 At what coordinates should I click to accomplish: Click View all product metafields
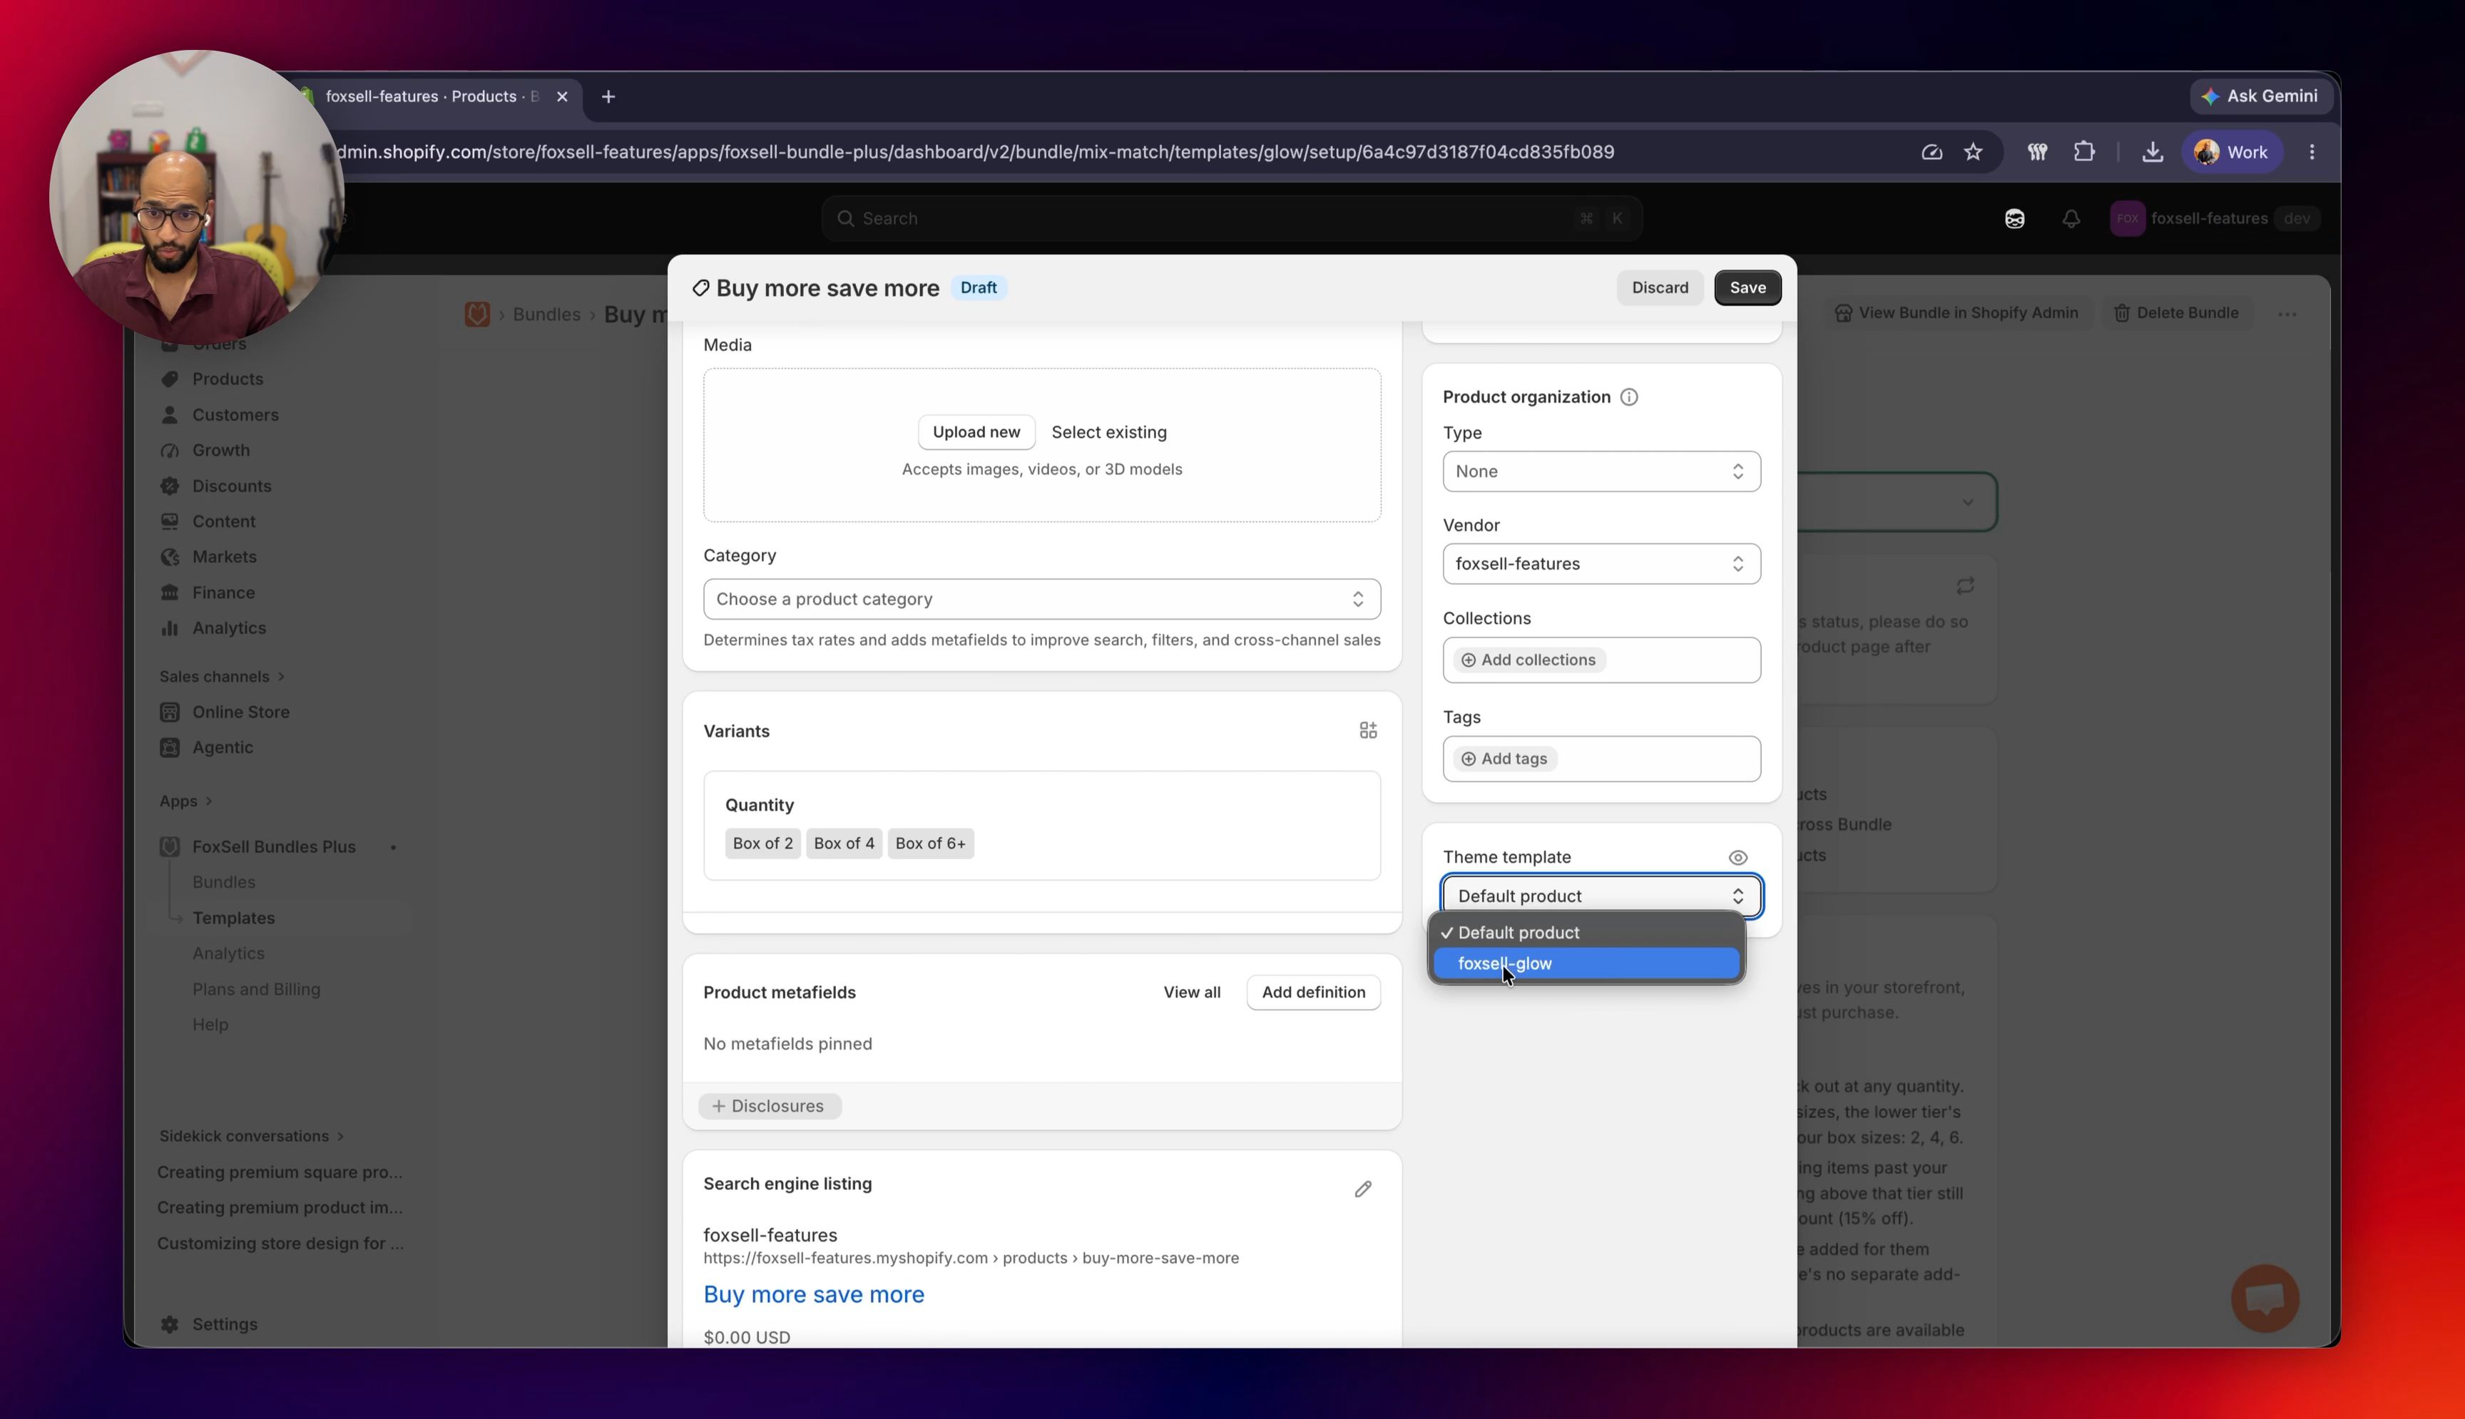[1191, 992]
